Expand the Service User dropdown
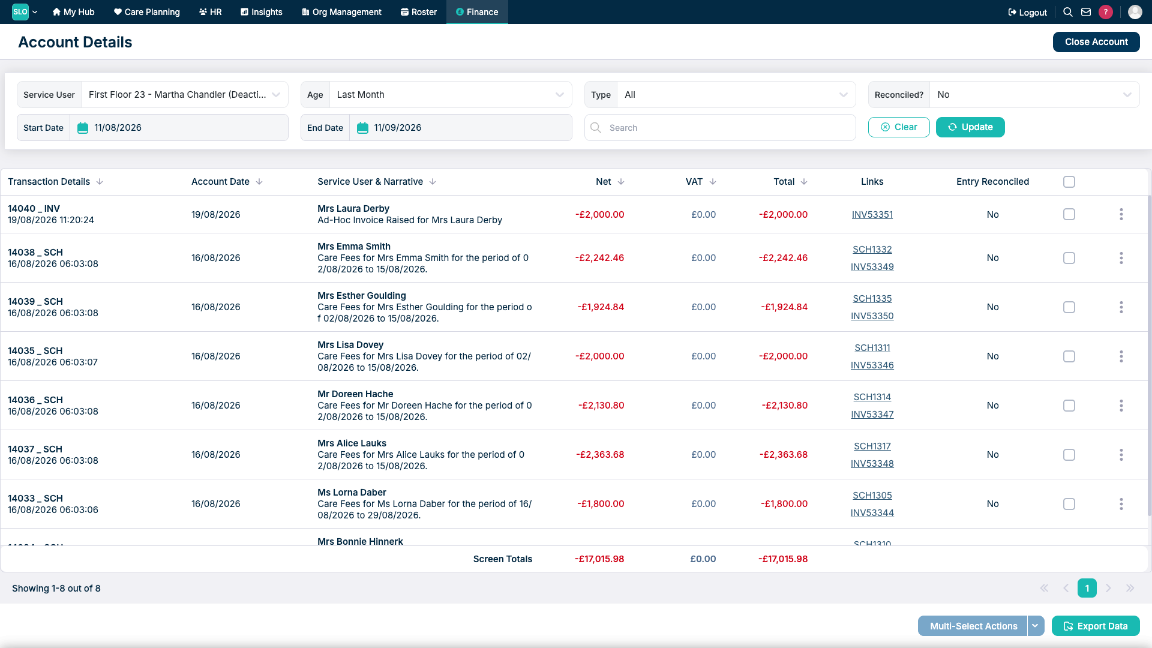Viewport: 1152px width, 648px height. click(185, 95)
